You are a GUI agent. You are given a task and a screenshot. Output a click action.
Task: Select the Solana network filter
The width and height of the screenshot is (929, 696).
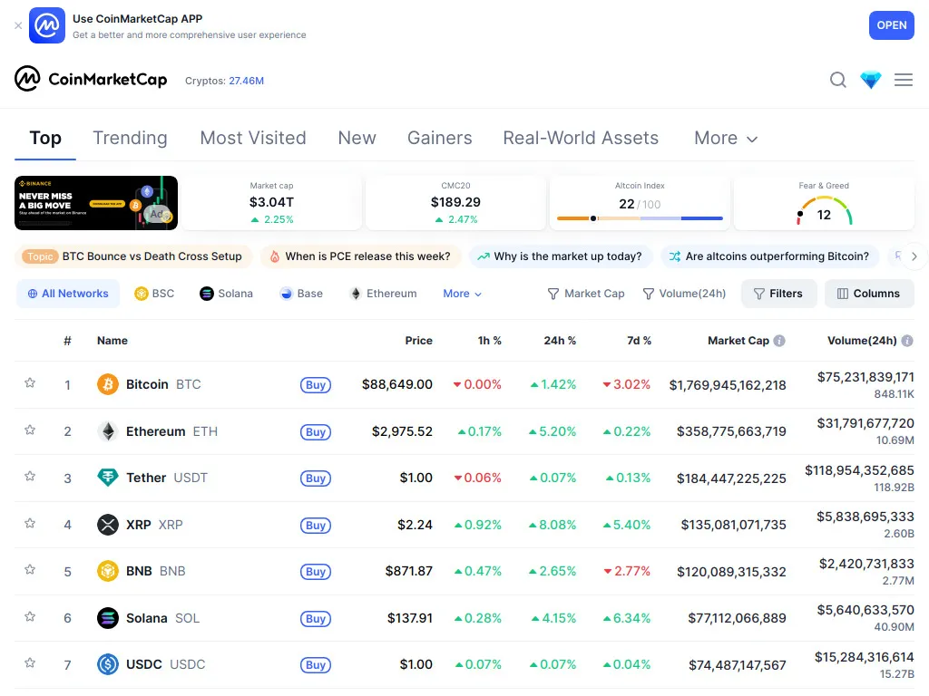226,293
